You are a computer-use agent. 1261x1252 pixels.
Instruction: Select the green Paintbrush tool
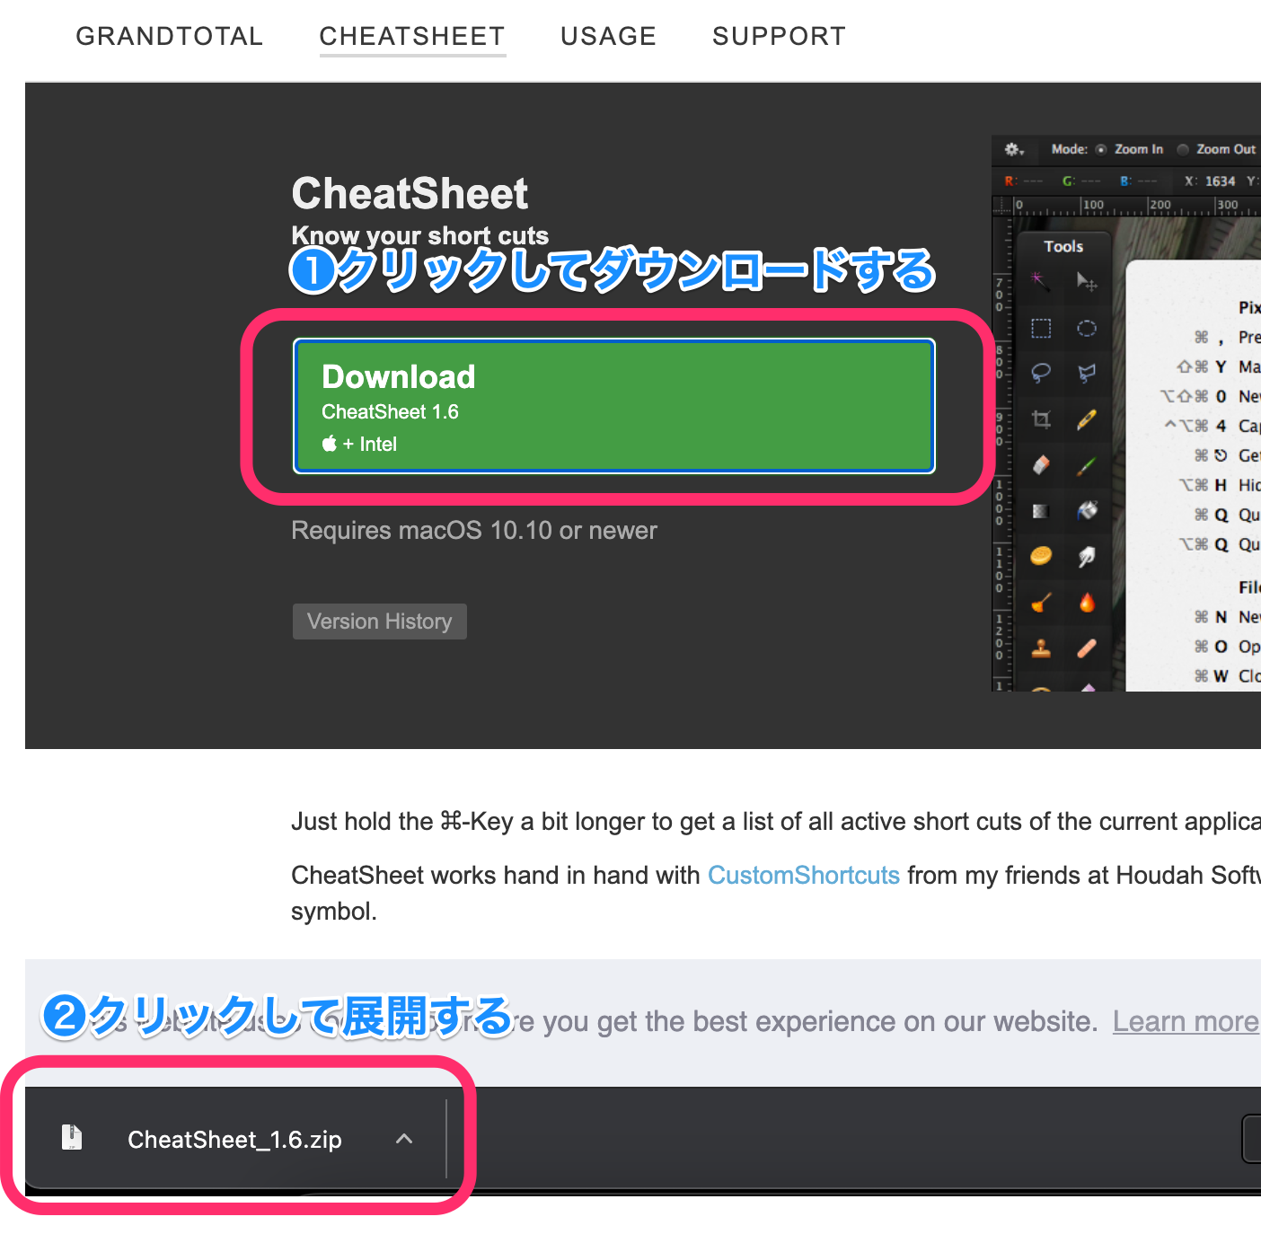pyautogui.click(x=1087, y=465)
